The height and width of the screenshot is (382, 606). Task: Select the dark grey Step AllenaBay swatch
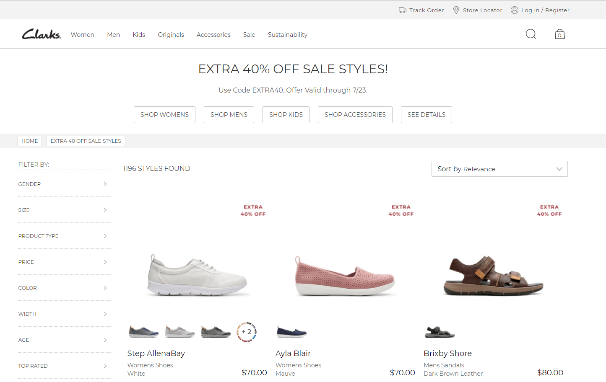(x=216, y=332)
